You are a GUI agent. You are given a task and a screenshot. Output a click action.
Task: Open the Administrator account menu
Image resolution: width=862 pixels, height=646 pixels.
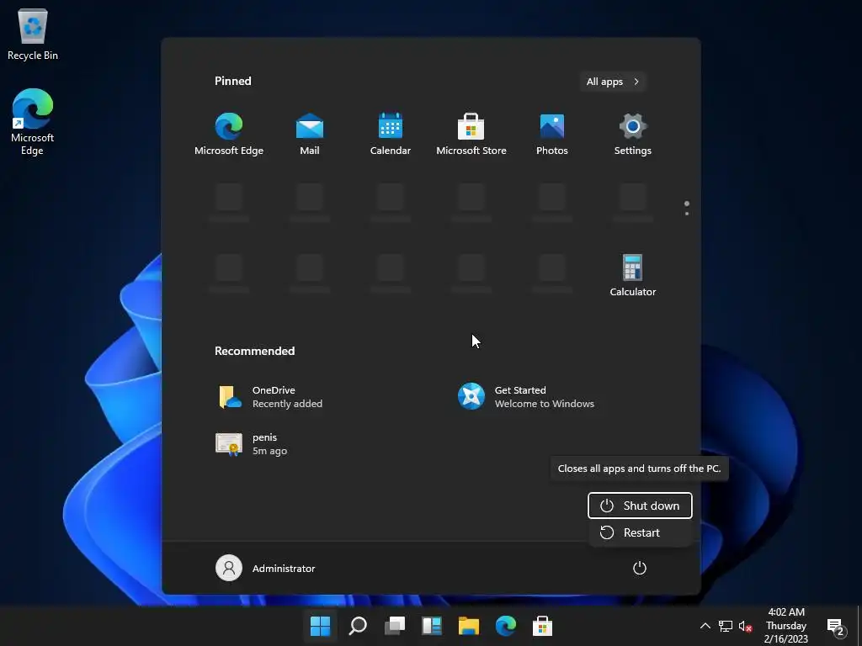point(265,568)
